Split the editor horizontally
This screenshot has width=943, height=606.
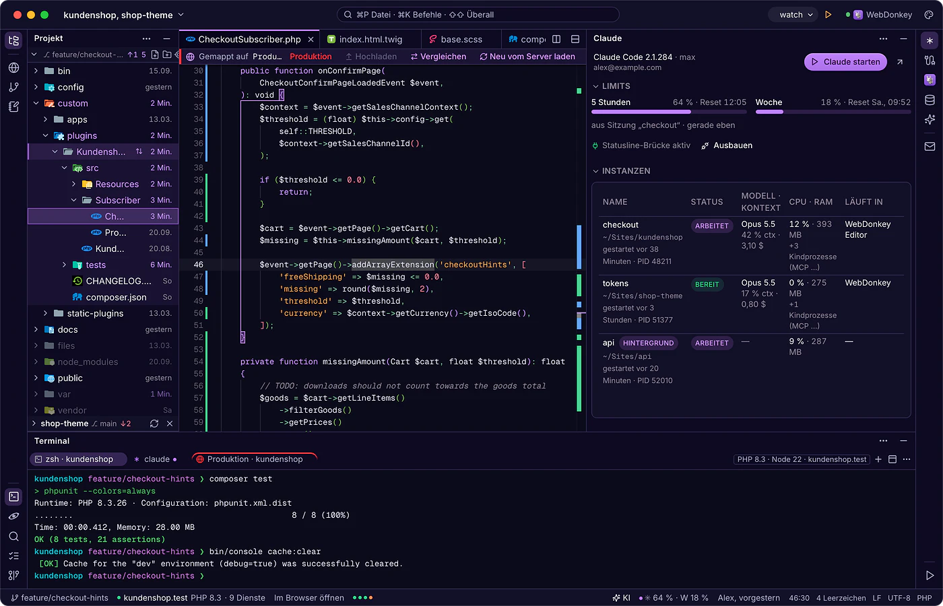tap(575, 39)
